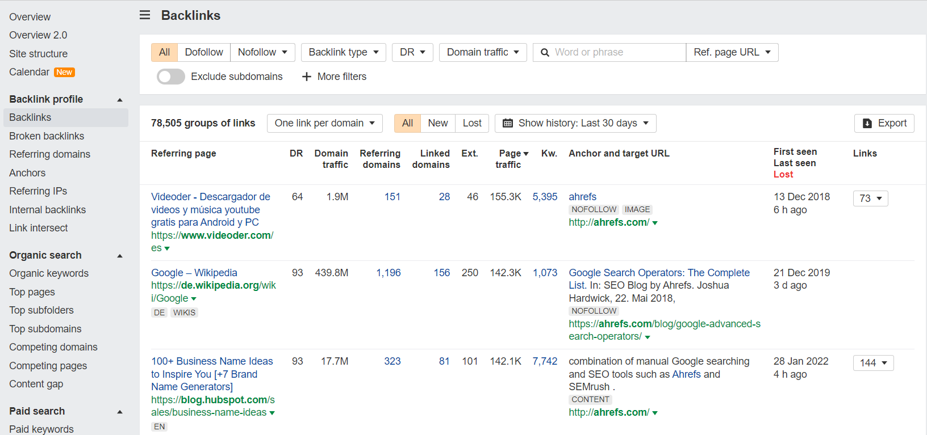Select the Dofollow filter tab
This screenshot has width=927, height=435.
(204, 52)
